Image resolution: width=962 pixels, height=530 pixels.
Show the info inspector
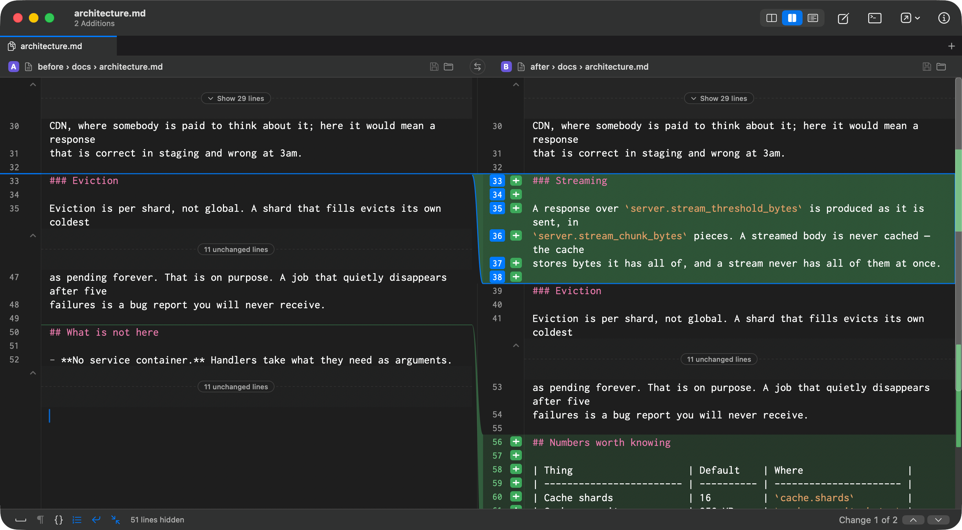coord(944,18)
